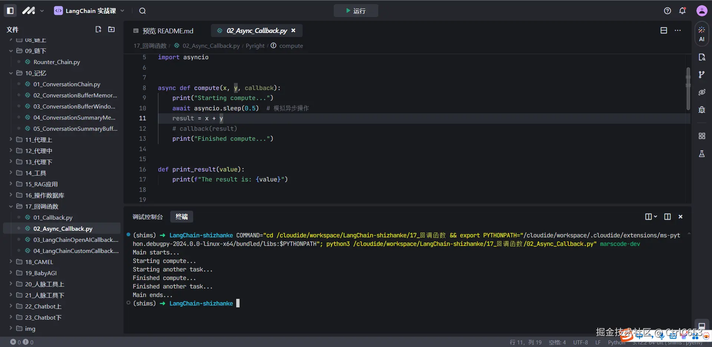Open the LangChain 实战课 project dropdown
The height and width of the screenshot is (347, 712).
coord(89,11)
